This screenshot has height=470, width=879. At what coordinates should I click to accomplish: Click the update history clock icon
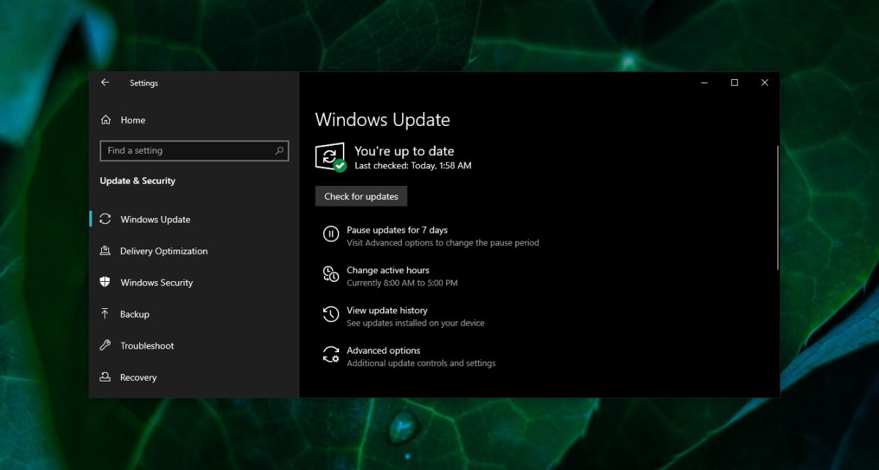[330, 315]
